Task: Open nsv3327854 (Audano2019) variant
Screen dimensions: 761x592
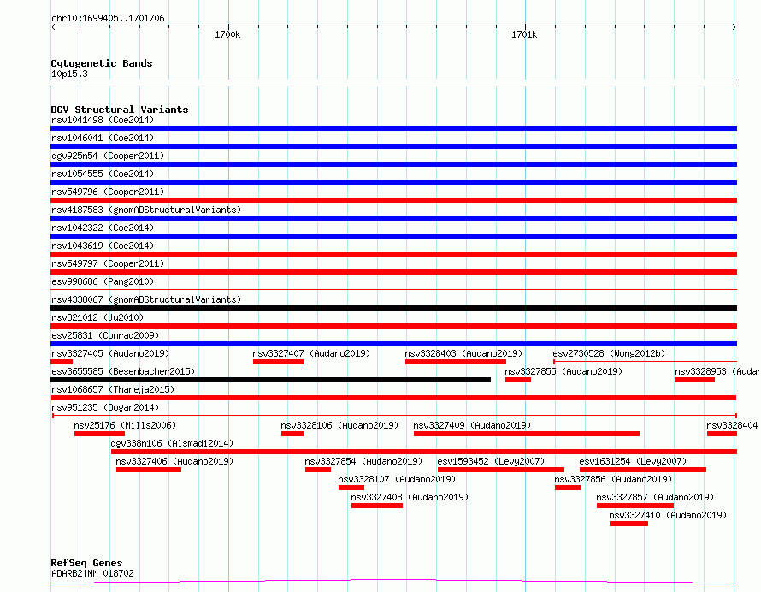Action: pos(363,461)
